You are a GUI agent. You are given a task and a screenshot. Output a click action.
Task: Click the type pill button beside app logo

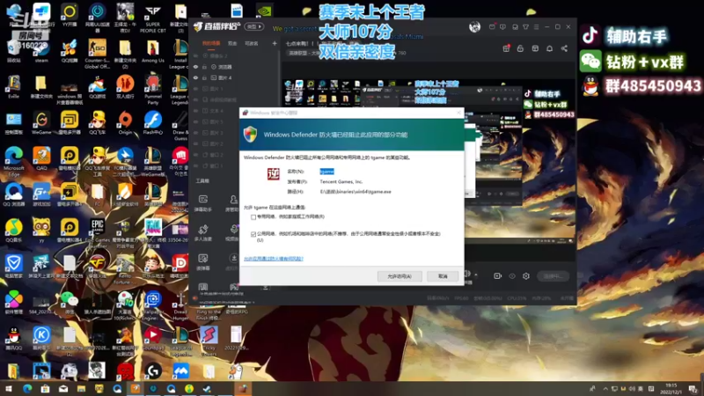(253, 27)
